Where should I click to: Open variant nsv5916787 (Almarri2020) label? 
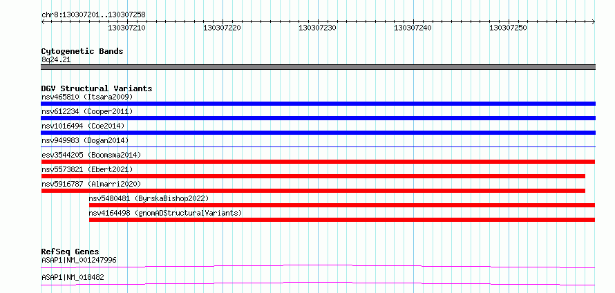click(x=91, y=184)
